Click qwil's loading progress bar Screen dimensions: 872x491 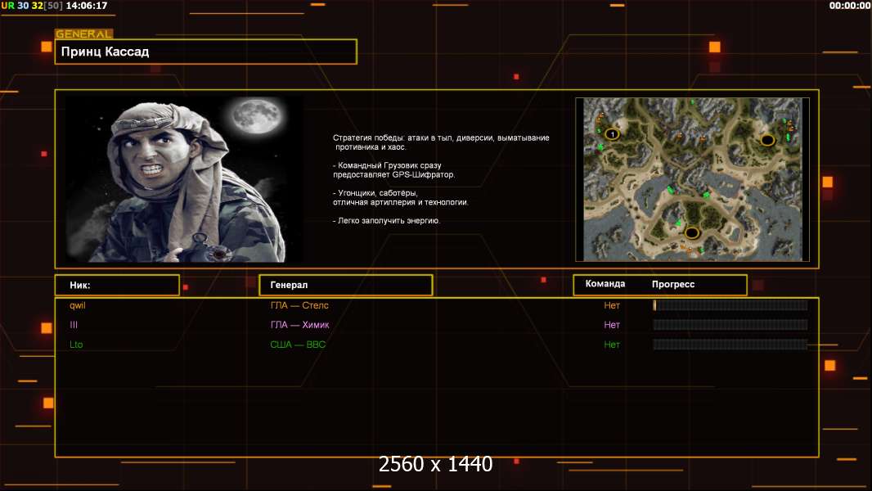730,305
